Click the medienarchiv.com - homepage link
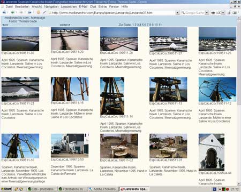 click(25, 18)
